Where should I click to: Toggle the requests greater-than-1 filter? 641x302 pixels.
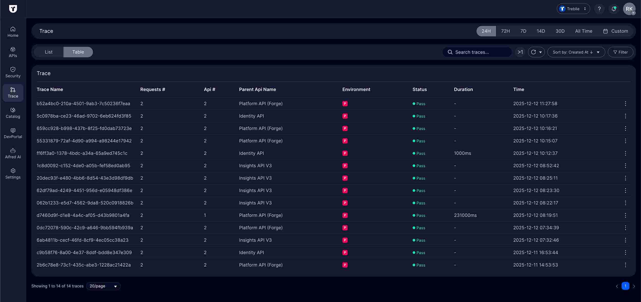[520, 52]
